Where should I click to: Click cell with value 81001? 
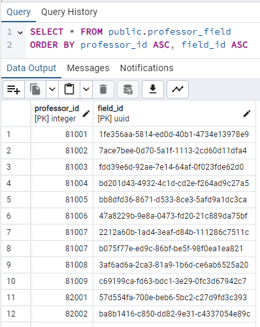61,134
